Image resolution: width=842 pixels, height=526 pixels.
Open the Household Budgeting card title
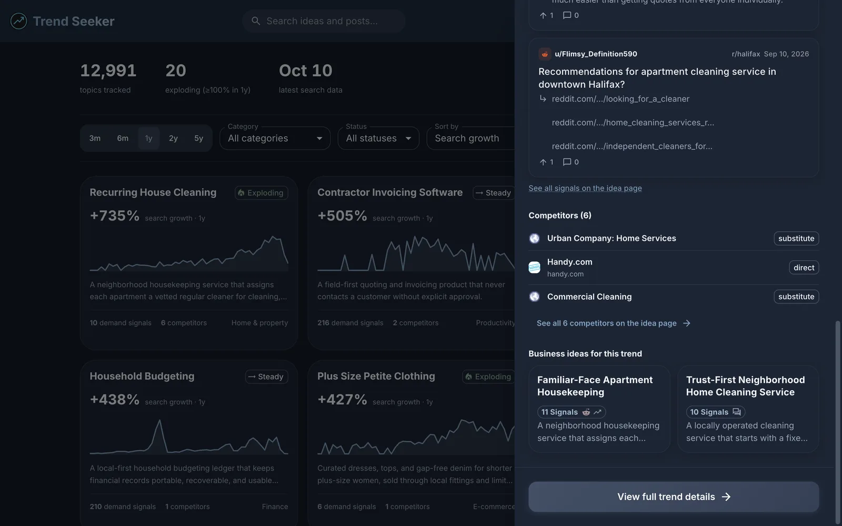142,376
